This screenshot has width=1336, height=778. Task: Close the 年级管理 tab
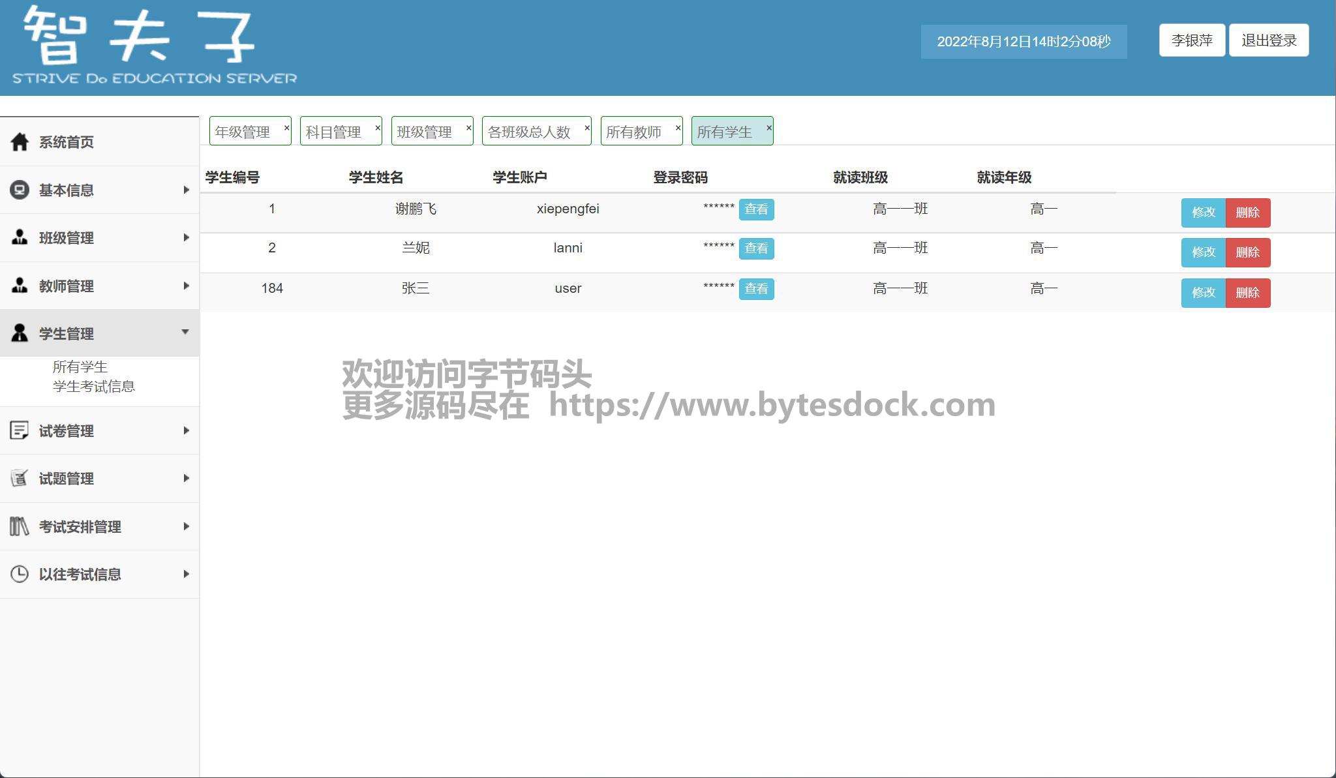point(286,128)
